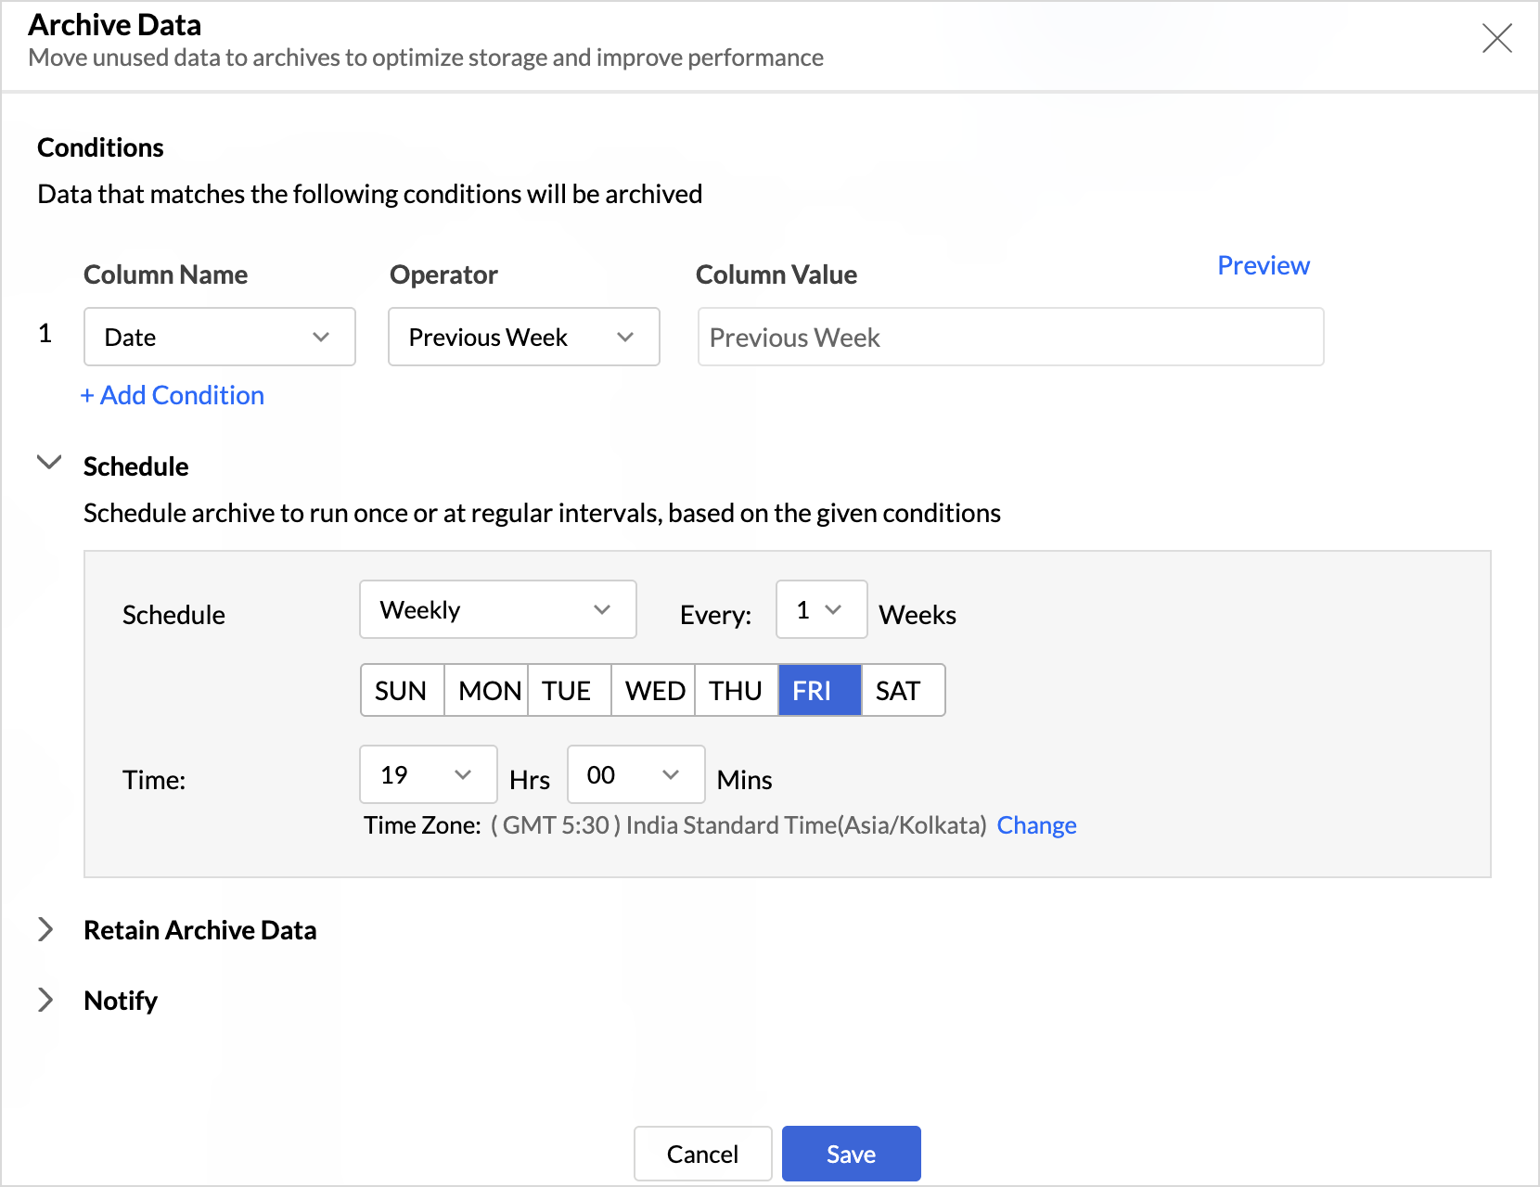Screen dimensions: 1540x1187
Task: Toggle SUN in the day selector
Action: 402,691
